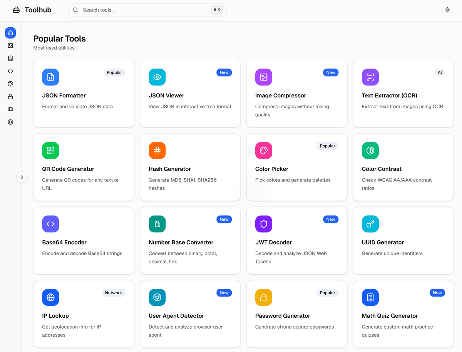Open the Calculator tools category from the sidebar
The height and width of the screenshot is (352, 462).
[10, 58]
